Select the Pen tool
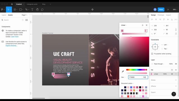 [x=27, y=10]
